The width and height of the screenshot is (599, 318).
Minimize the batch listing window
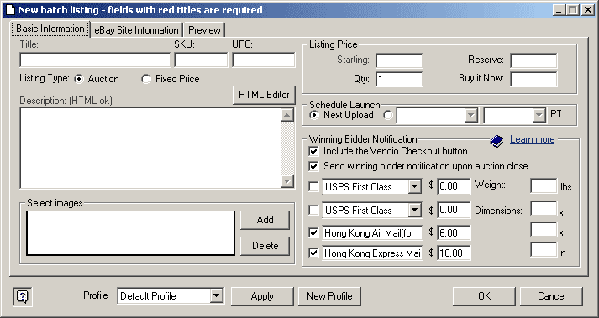[560, 10]
